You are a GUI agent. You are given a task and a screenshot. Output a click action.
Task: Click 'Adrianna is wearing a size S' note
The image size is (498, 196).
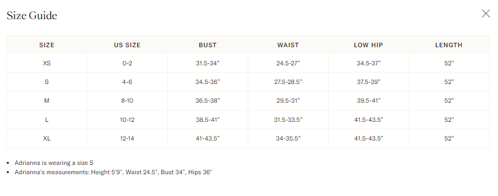click(x=54, y=163)
